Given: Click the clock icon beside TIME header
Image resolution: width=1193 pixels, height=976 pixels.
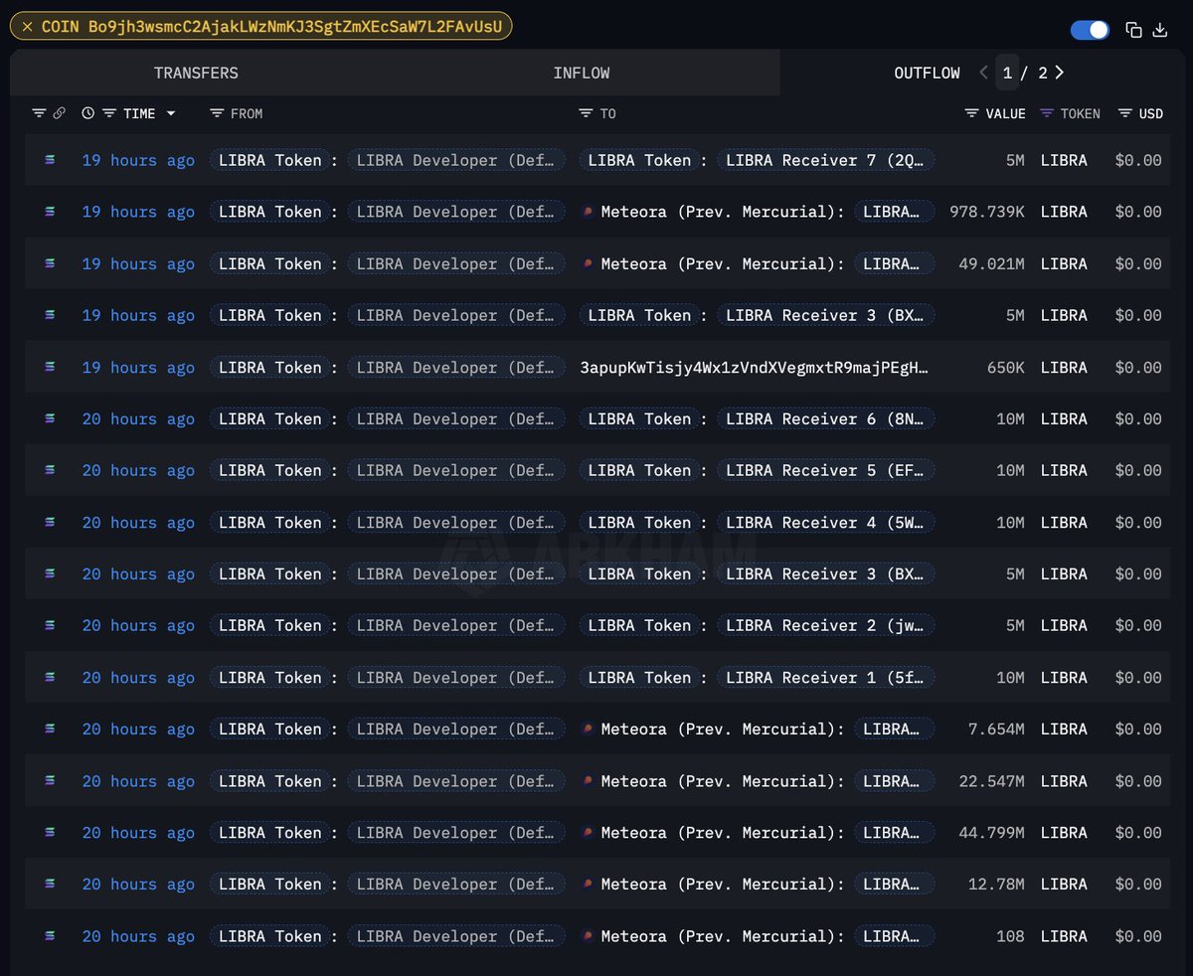Looking at the screenshot, I should tap(87, 113).
